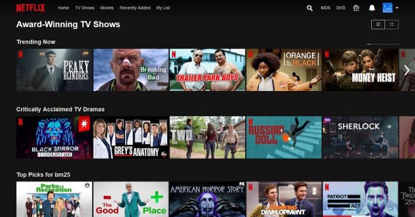
Task: Open Peaky Blinders thumbnail
Action: click(x=55, y=70)
